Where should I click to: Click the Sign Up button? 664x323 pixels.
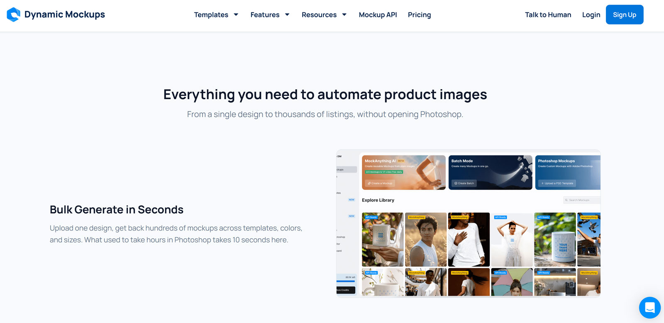tap(625, 15)
